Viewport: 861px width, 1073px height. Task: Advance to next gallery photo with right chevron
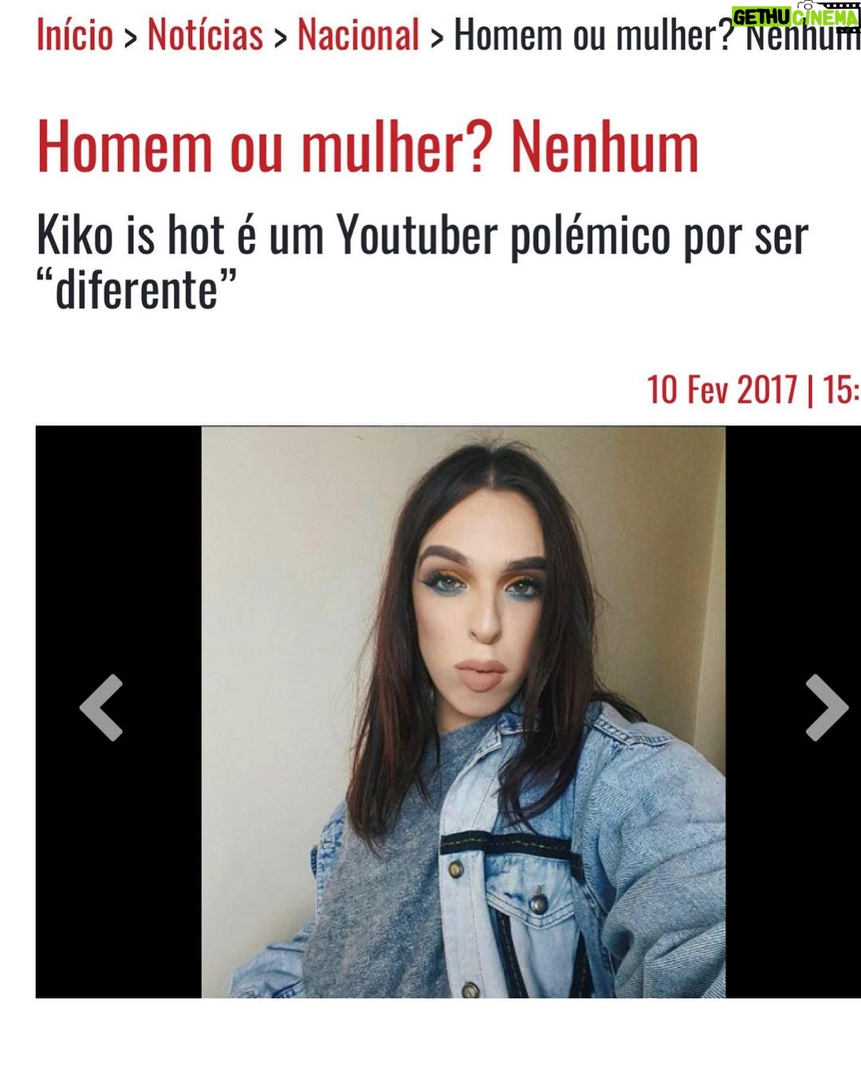point(827,707)
